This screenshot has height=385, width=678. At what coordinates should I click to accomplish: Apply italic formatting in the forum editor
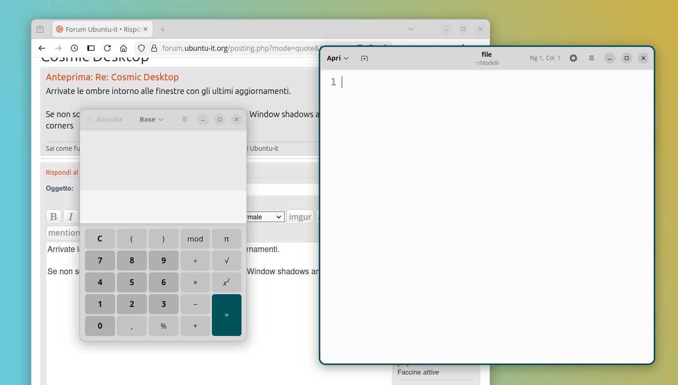[71, 217]
